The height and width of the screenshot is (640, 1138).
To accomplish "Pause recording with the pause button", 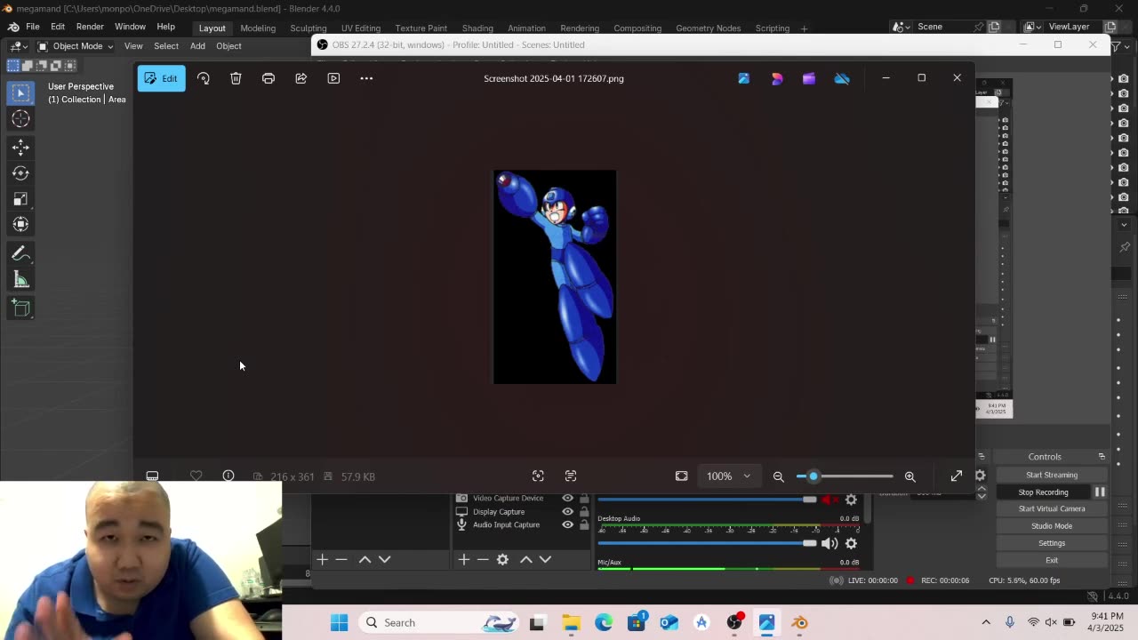I will (x=1100, y=492).
